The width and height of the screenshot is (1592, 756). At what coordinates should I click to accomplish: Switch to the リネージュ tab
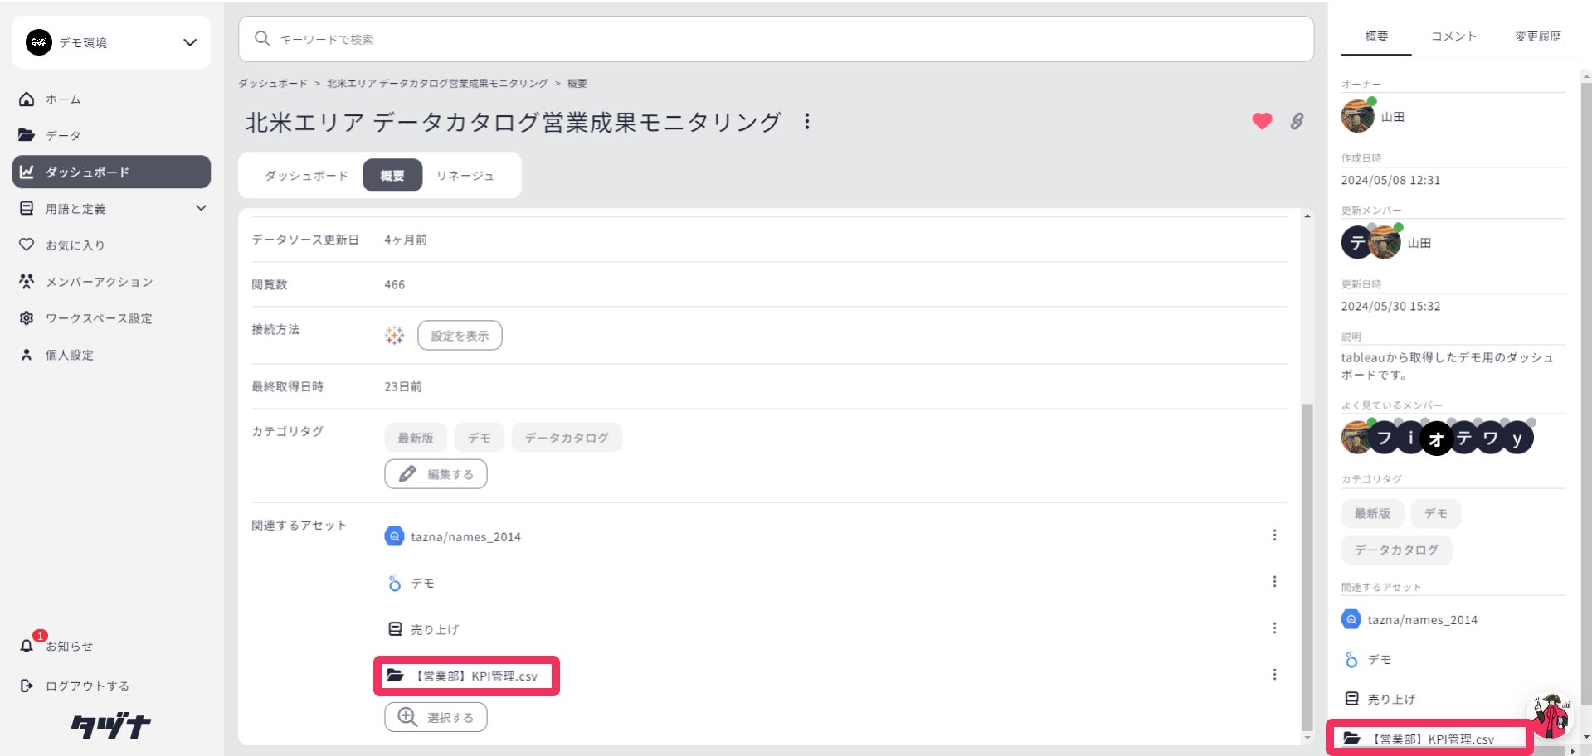point(465,176)
